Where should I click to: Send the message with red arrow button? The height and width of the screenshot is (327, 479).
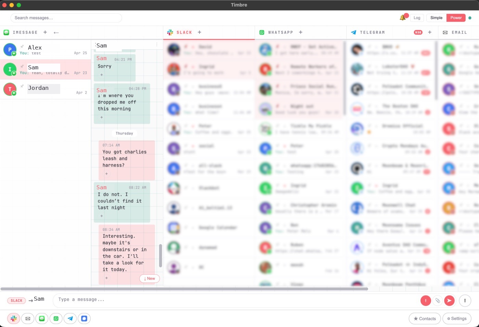point(449,301)
